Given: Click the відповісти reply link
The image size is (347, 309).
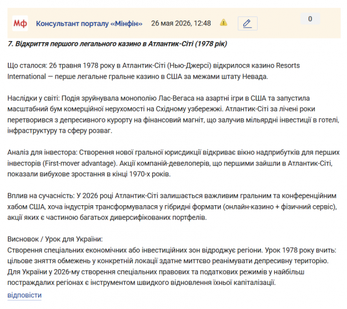Looking at the screenshot, I should tap(24, 295).
